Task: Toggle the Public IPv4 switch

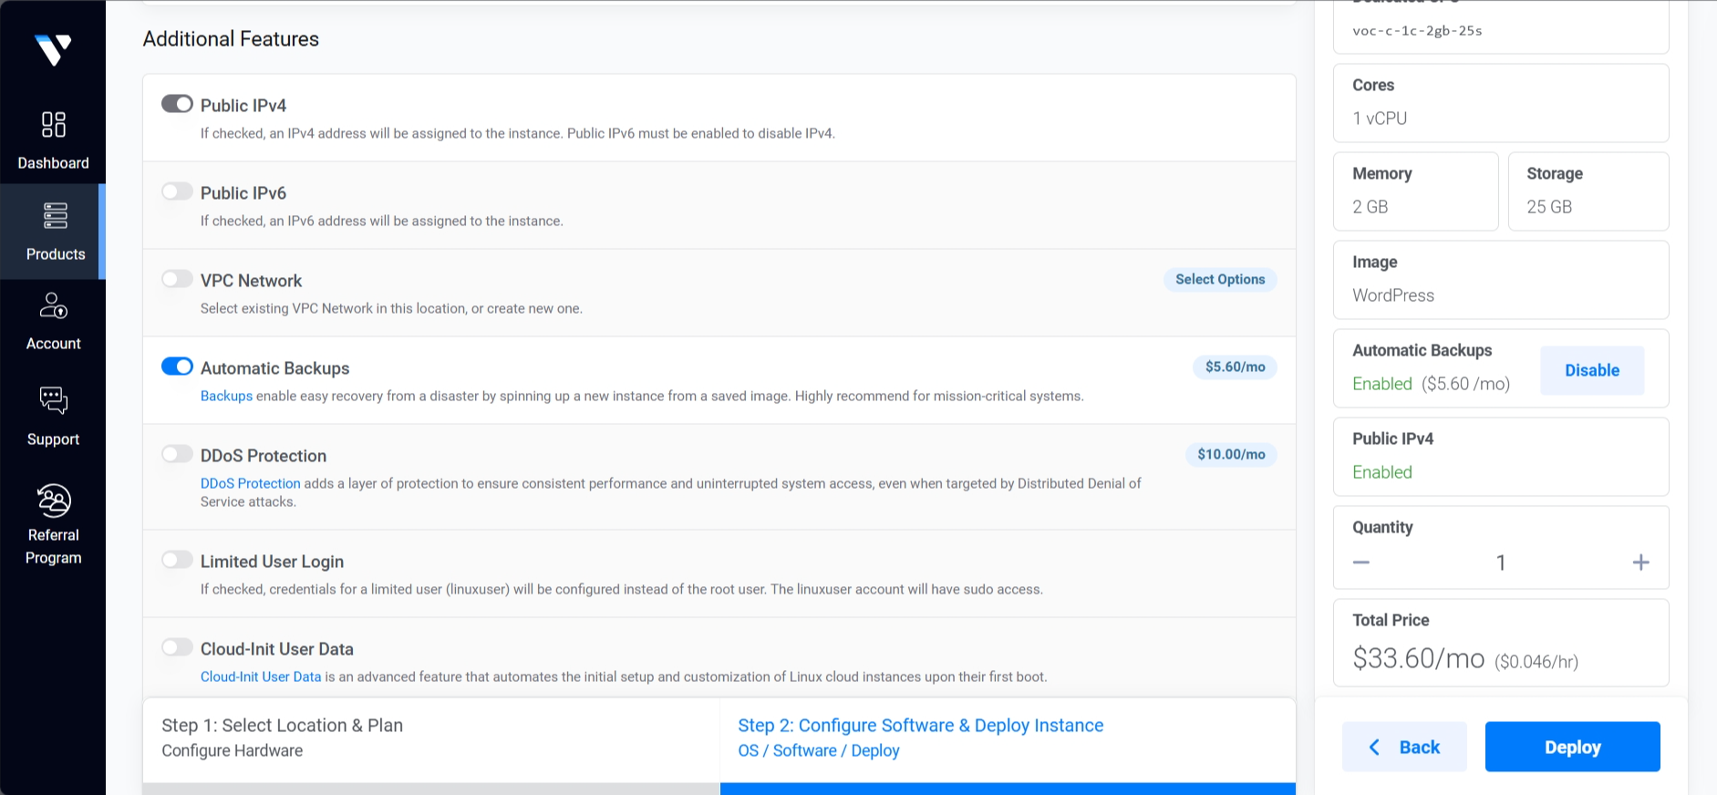Action: pos(177,104)
